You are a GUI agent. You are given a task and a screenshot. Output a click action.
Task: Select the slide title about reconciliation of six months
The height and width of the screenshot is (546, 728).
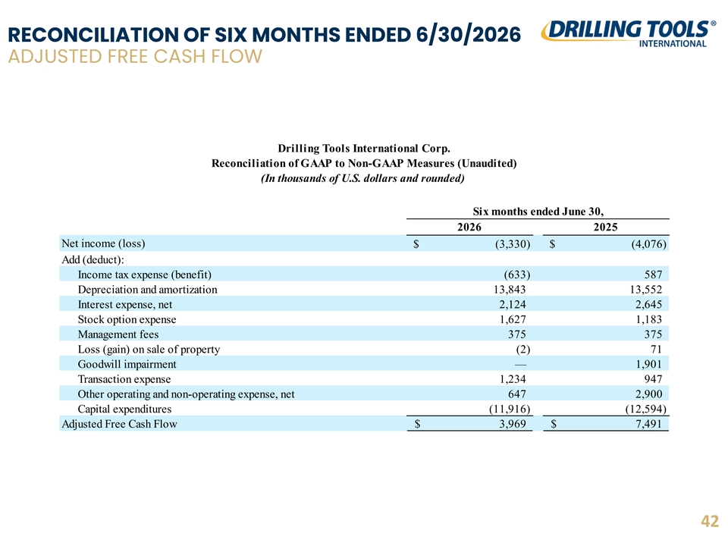tap(265, 35)
